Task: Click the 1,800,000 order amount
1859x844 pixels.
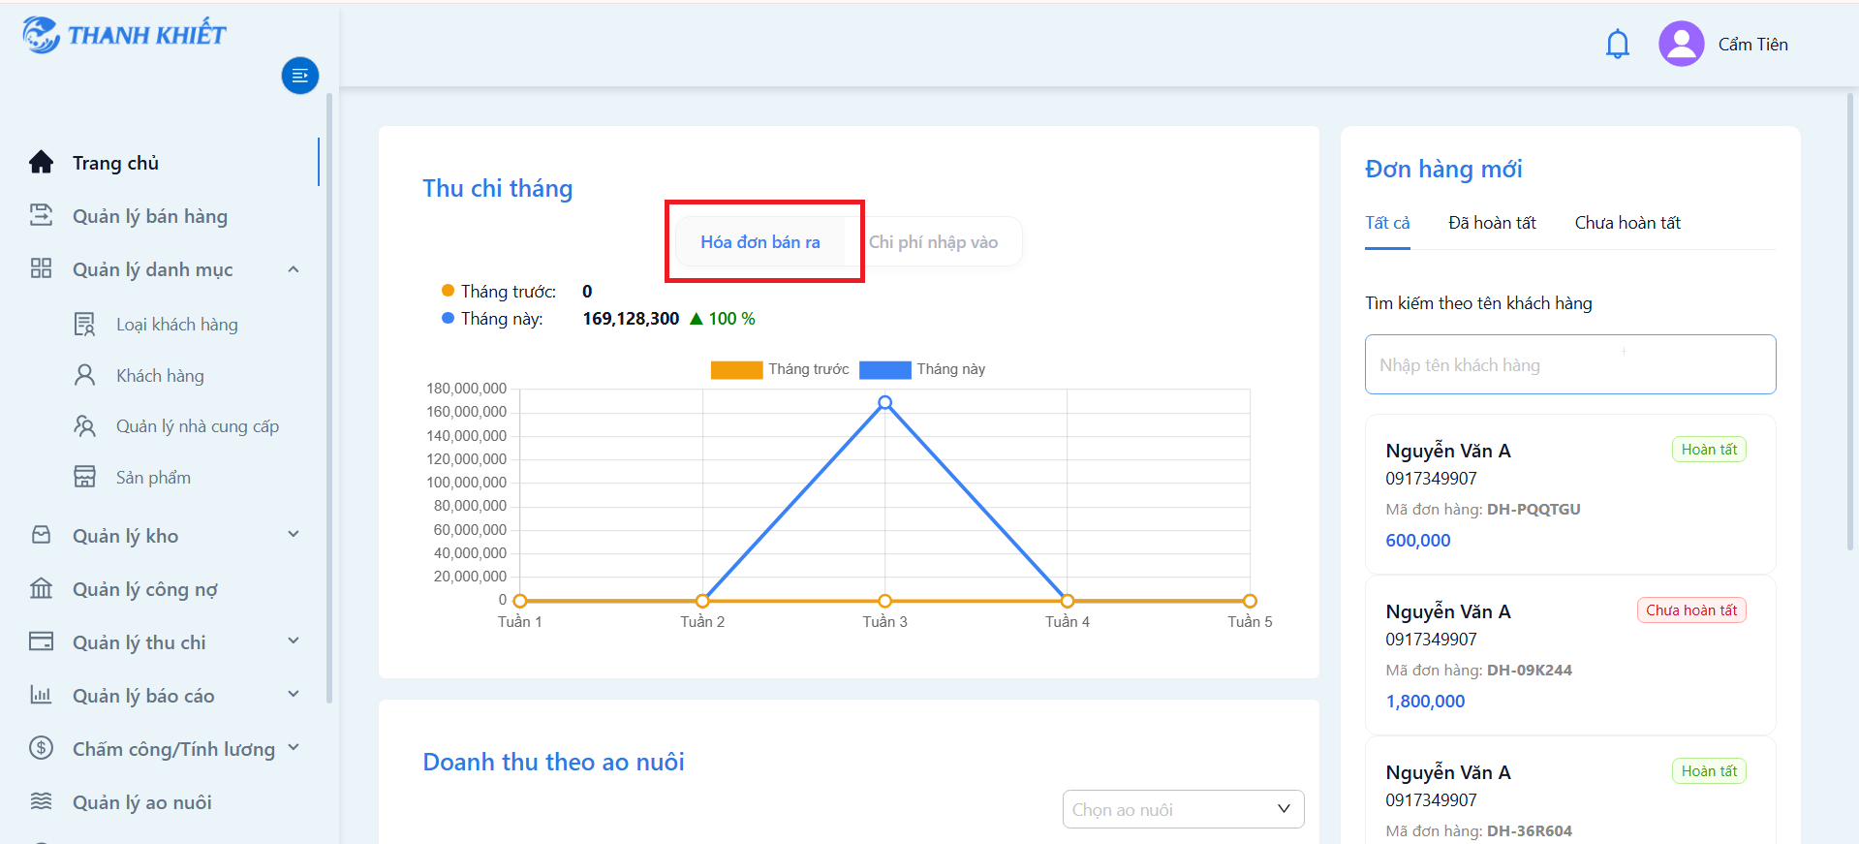Action: click(x=1425, y=702)
